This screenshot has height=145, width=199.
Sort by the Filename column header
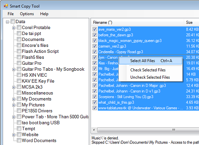point(138,23)
